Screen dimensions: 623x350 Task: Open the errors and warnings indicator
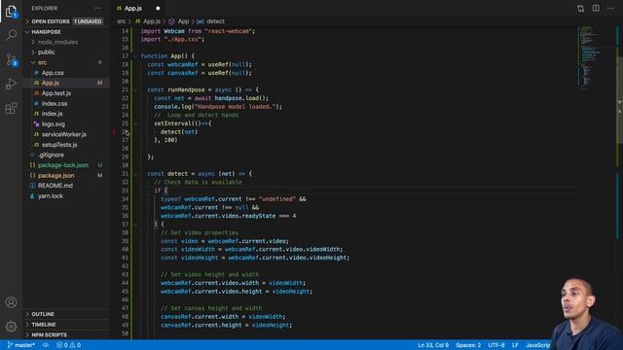[x=69, y=345]
